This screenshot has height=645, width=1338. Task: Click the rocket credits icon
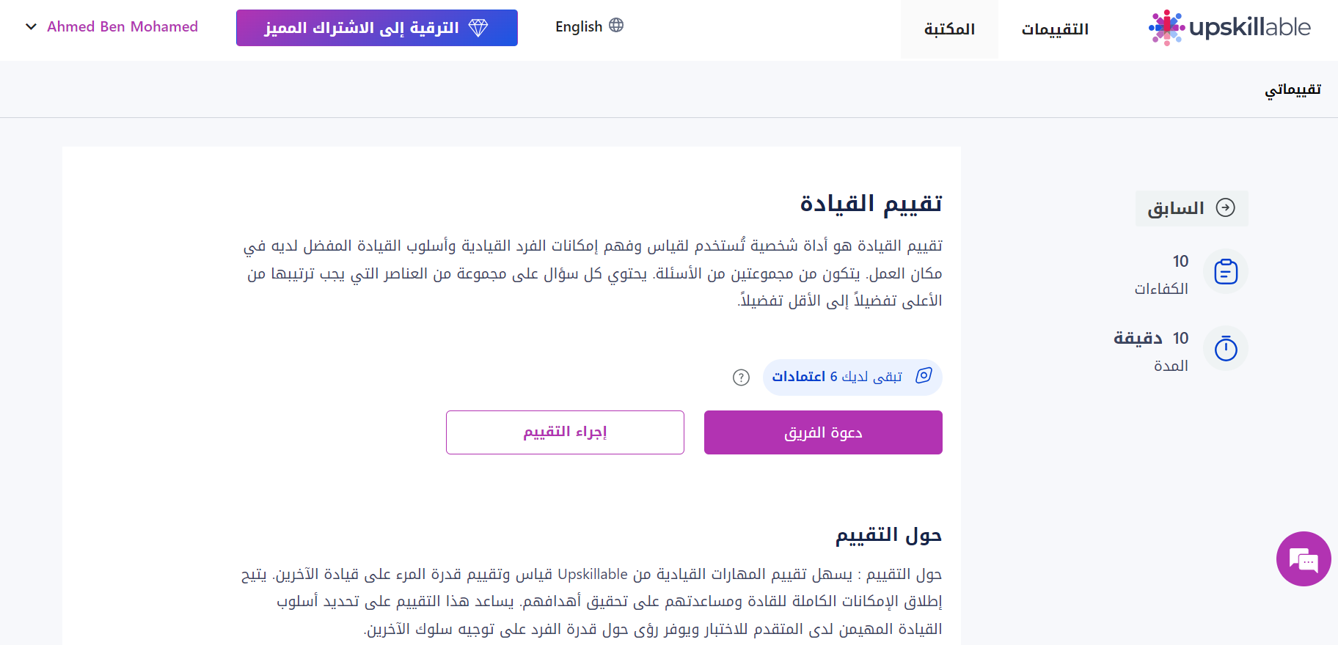coord(924,376)
